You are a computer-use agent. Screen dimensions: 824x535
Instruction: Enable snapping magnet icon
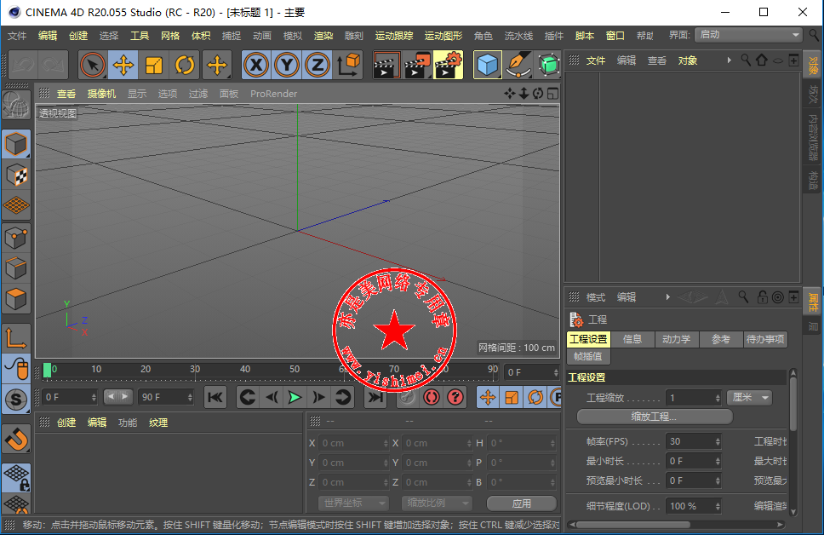(x=16, y=439)
